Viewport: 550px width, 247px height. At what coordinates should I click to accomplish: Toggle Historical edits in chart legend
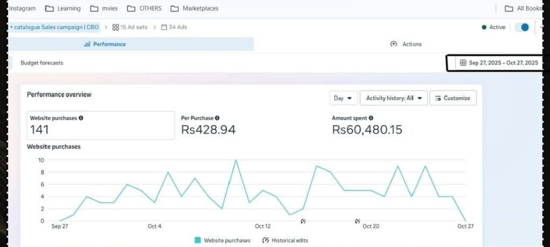[x=285, y=241]
